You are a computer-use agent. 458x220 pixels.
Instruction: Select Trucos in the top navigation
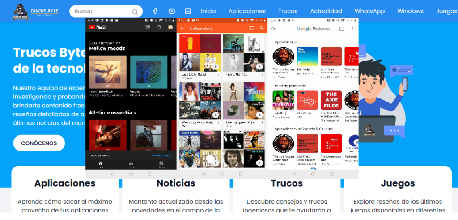pos(288,11)
